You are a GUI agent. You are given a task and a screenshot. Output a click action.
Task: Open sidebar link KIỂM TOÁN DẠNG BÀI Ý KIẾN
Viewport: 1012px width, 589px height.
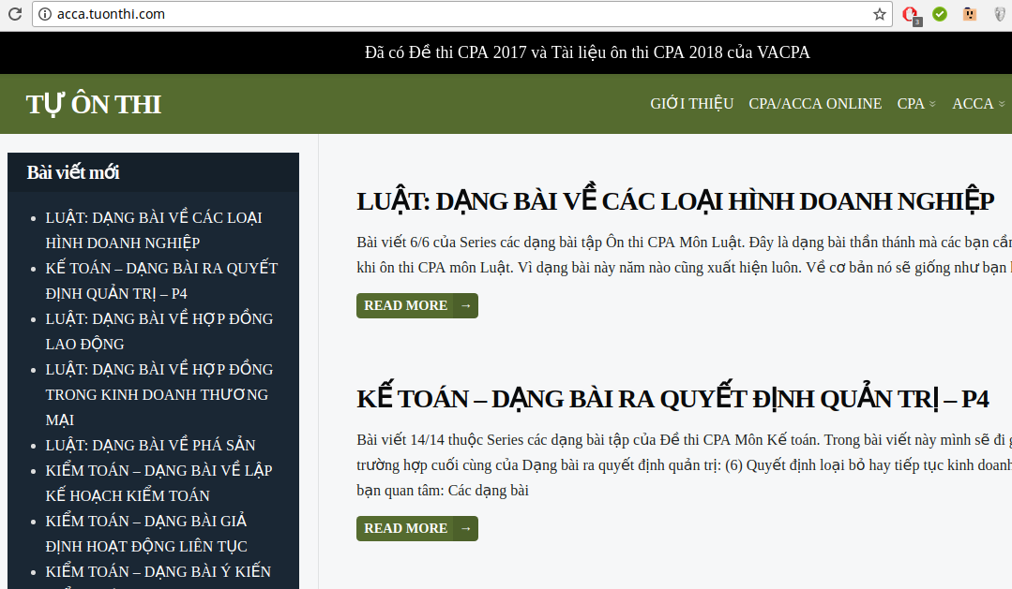(159, 571)
